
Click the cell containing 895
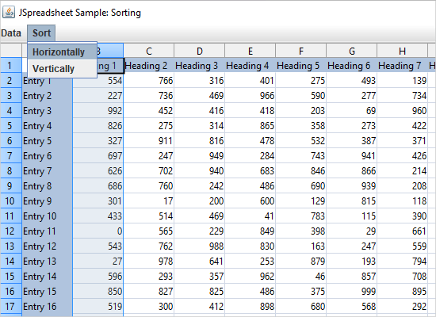pyautogui.click(x=403, y=291)
